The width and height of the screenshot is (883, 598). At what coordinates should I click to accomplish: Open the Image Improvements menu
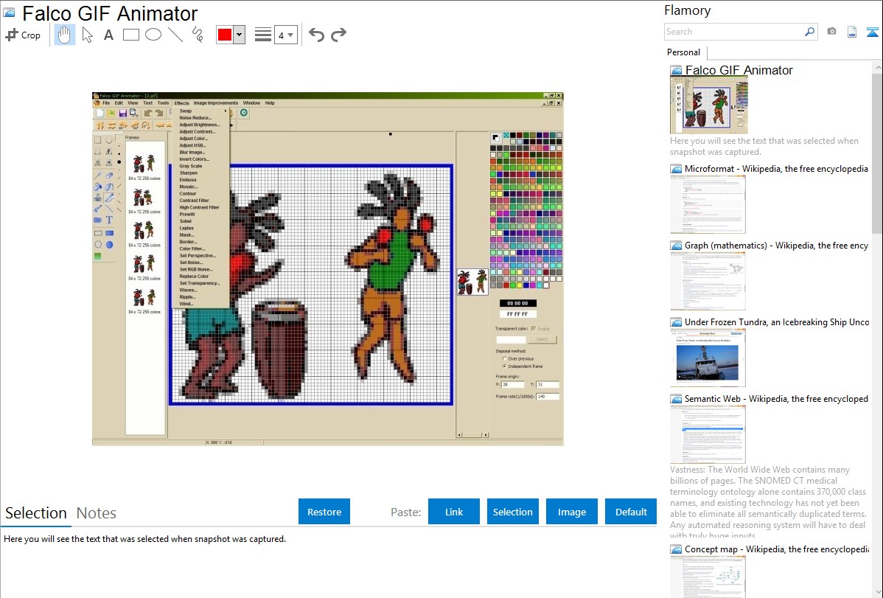click(x=216, y=103)
